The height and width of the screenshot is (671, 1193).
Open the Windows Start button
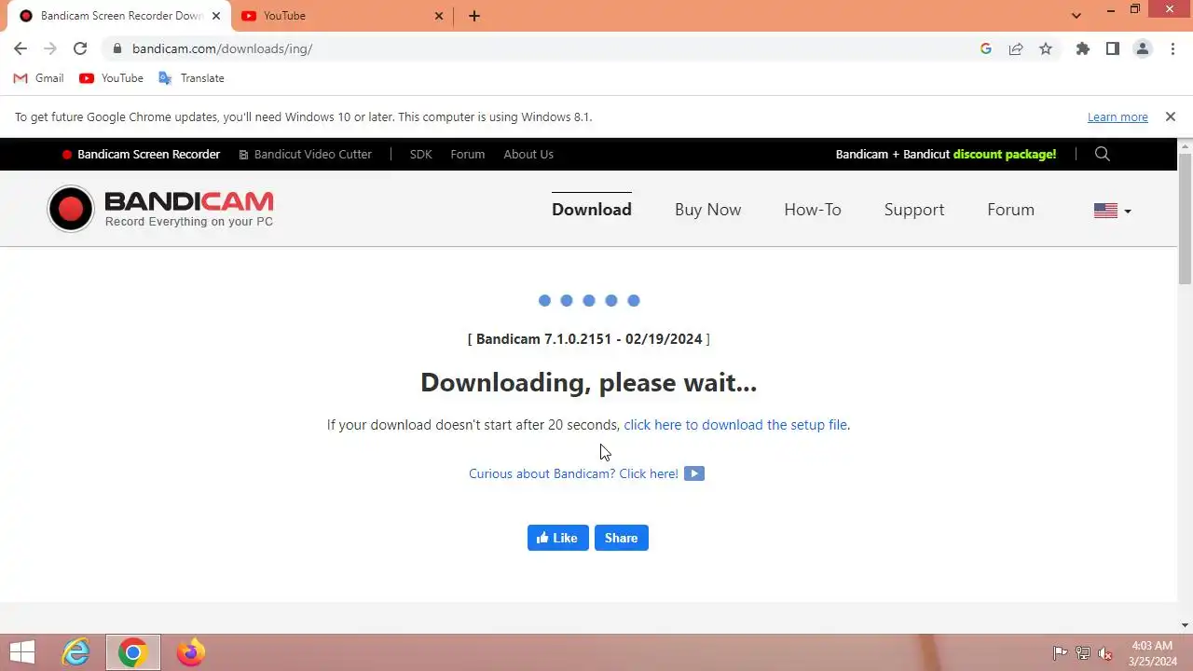[x=22, y=652]
